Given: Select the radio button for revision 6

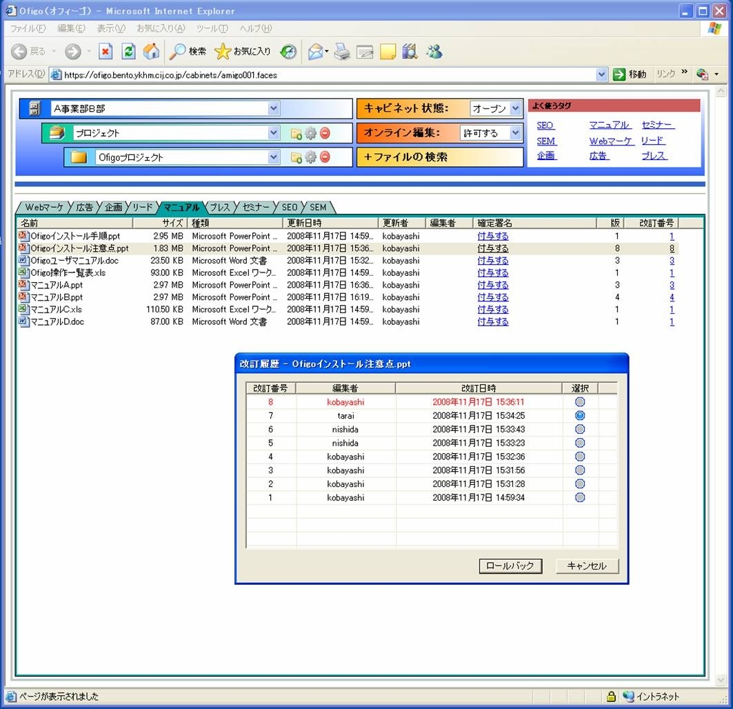Looking at the screenshot, I should (x=580, y=429).
